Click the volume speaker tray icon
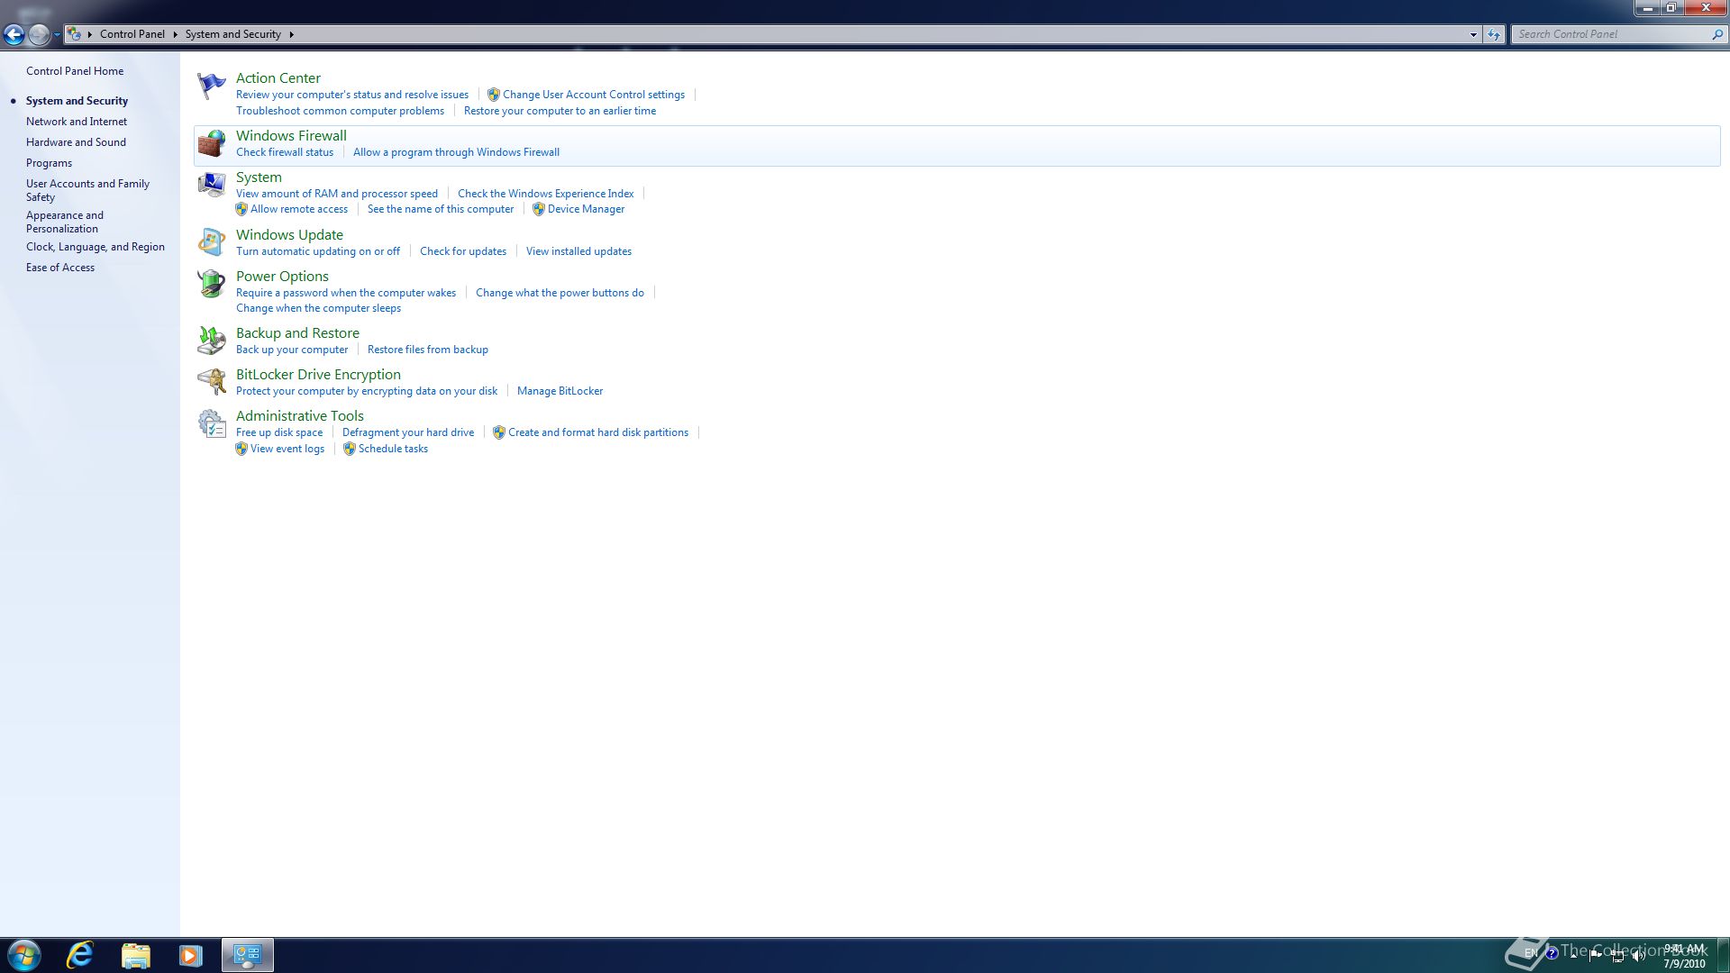This screenshot has width=1730, height=973. pyautogui.click(x=1638, y=956)
